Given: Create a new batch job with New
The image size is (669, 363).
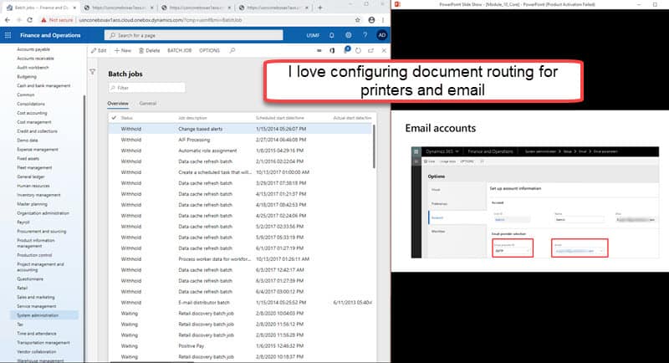Looking at the screenshot, I should [122, 50].
